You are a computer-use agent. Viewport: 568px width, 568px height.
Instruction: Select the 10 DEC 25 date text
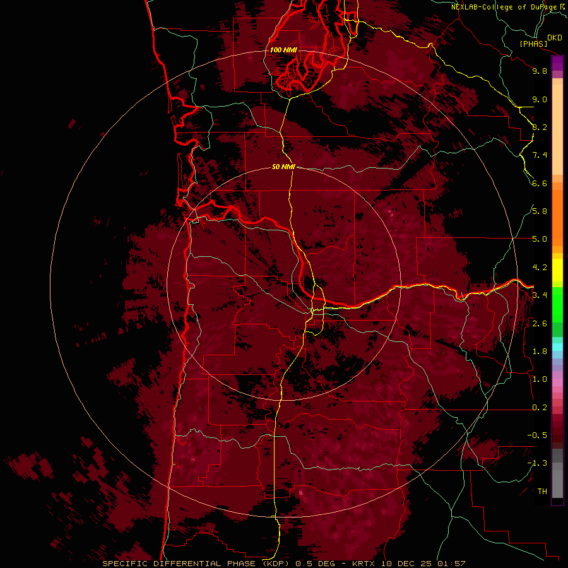[408, 564]
